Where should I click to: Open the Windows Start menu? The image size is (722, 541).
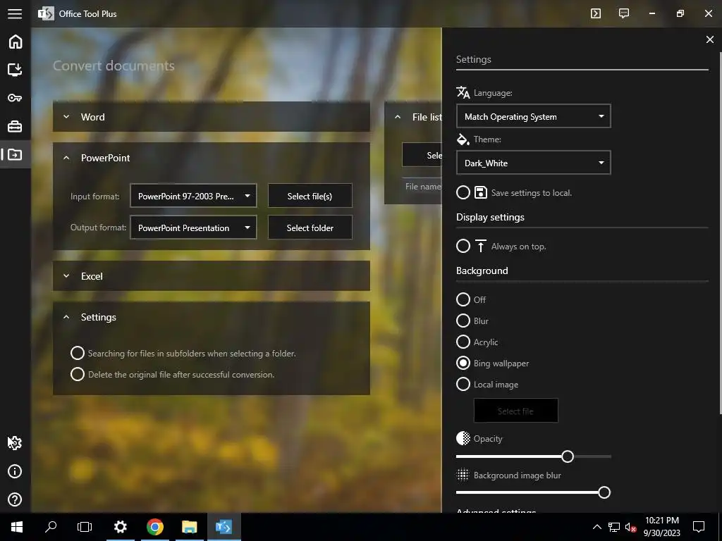point(17,527)
